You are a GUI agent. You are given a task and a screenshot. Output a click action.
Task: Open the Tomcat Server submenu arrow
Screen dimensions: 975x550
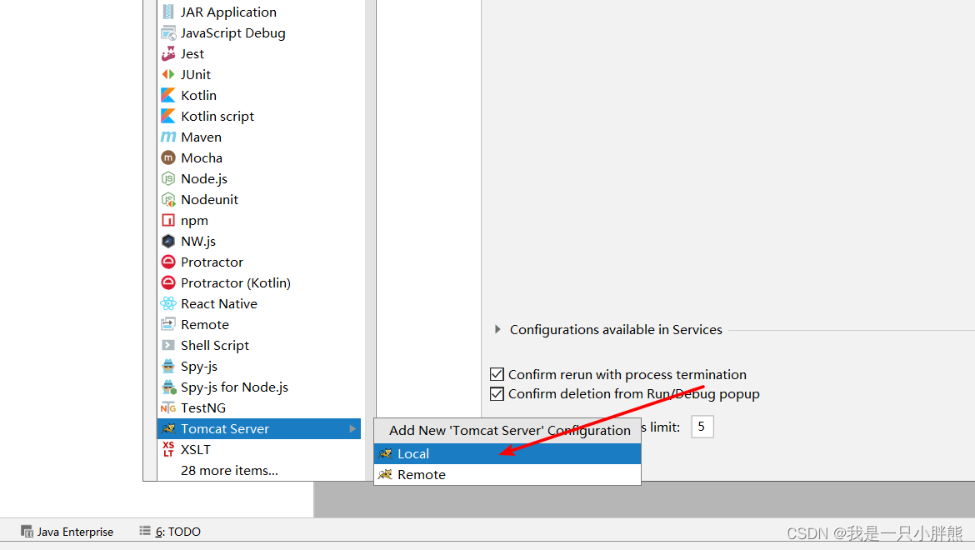[352, 429]
